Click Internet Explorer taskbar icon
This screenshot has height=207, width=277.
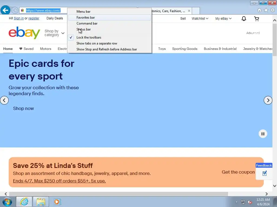tap(24, 202)
